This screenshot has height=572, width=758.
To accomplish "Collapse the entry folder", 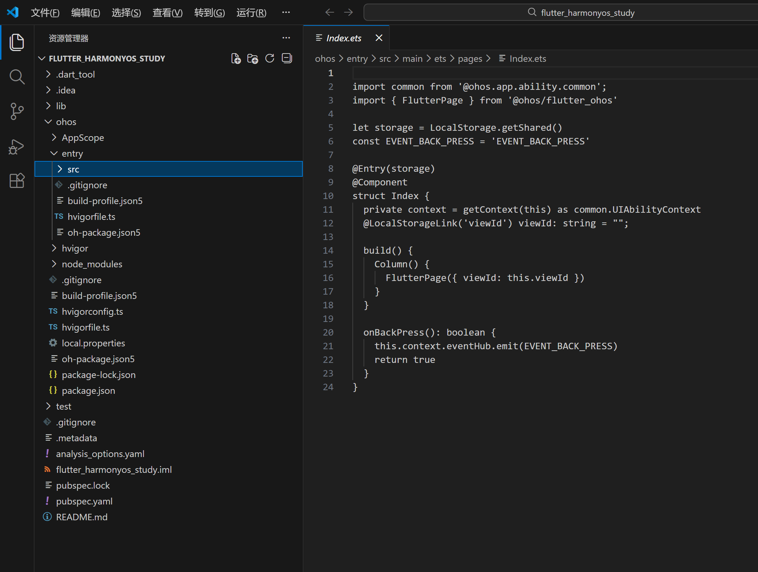I will 72,153.
